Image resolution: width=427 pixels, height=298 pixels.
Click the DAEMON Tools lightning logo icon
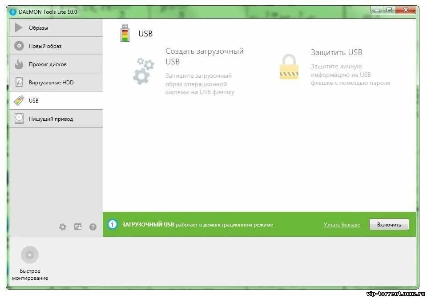coord(13,12)
